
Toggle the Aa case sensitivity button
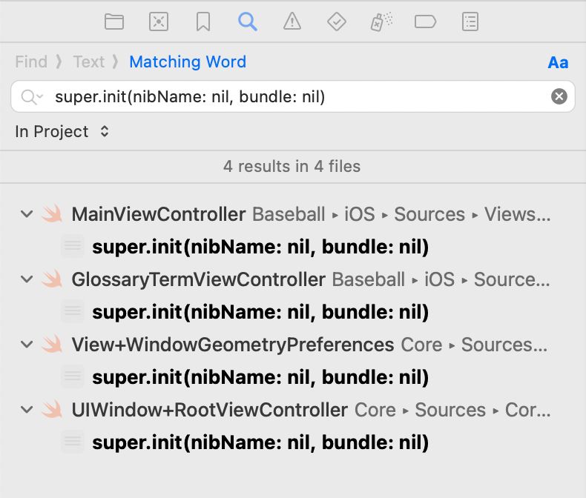coord(558,62)
